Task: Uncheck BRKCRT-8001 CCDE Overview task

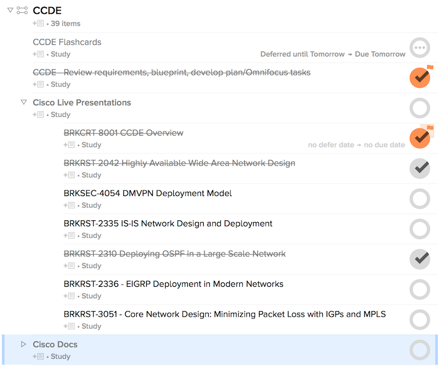Action: 420,138
